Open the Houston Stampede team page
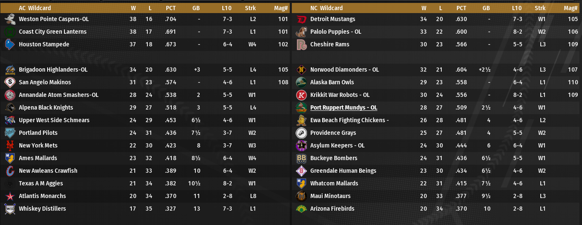 point(44,44)
